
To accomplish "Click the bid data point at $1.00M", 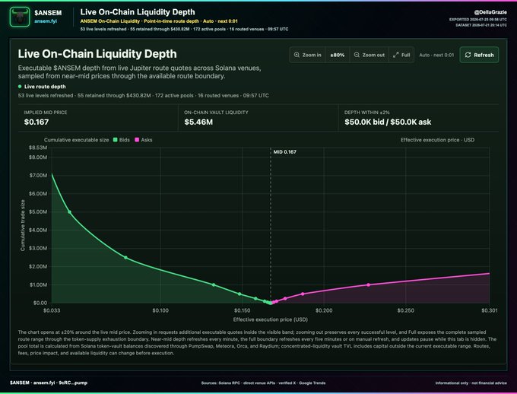I will [214, 284].
